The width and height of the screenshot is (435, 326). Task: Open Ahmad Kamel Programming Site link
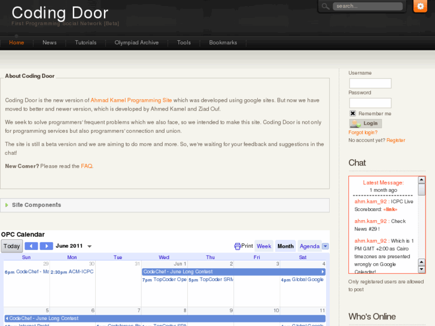(x=131, y=100)
